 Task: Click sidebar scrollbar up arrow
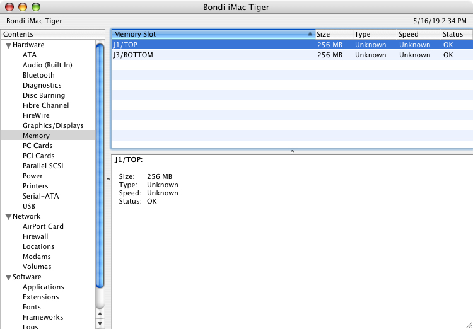100,314
